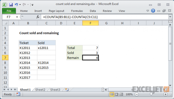Open the Excel Help question mark
This screenshot has width=174, height=99.
(x=153, y=11)
